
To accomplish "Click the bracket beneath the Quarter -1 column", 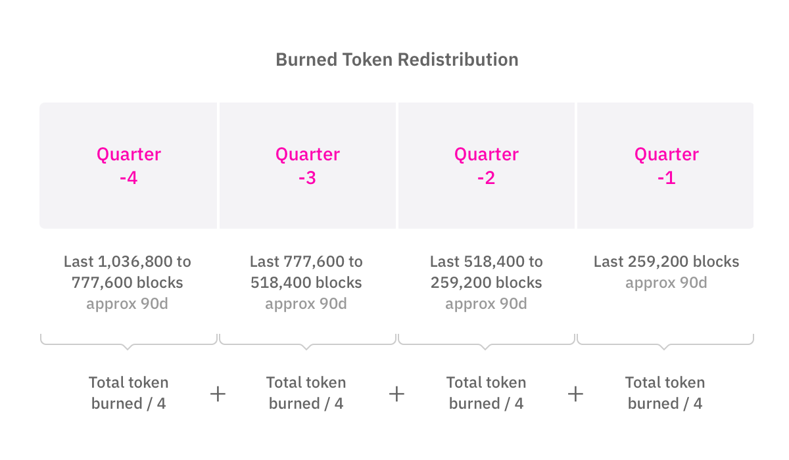I will pyautogui.click(x=665, y=342).
